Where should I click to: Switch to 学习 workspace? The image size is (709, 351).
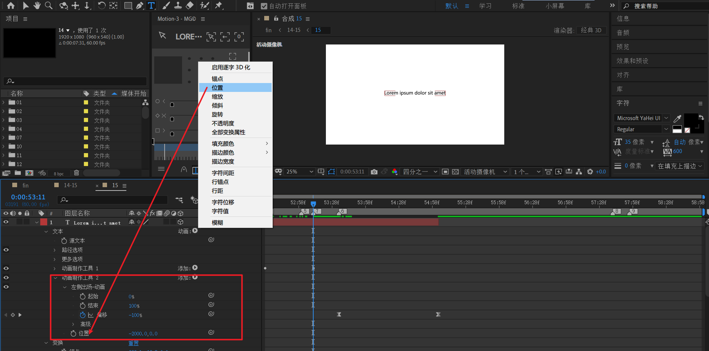point(485,6)
